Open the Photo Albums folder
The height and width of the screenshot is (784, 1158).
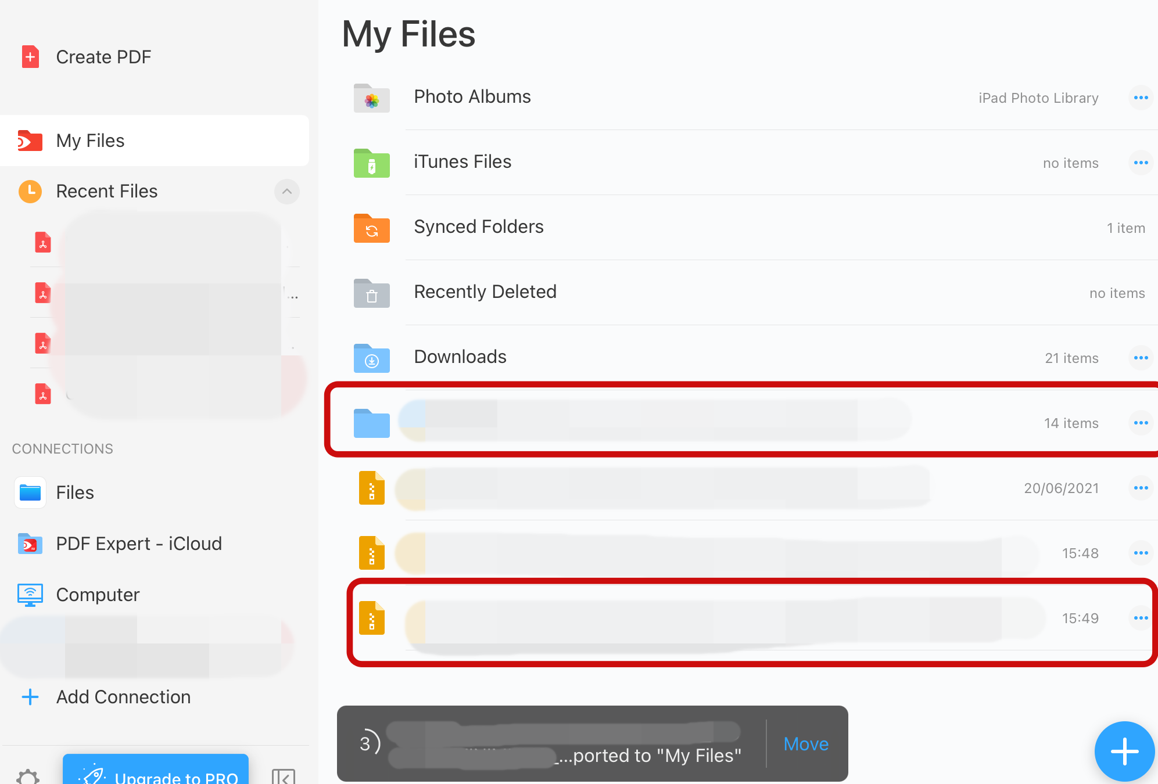(x=472, y=97)
